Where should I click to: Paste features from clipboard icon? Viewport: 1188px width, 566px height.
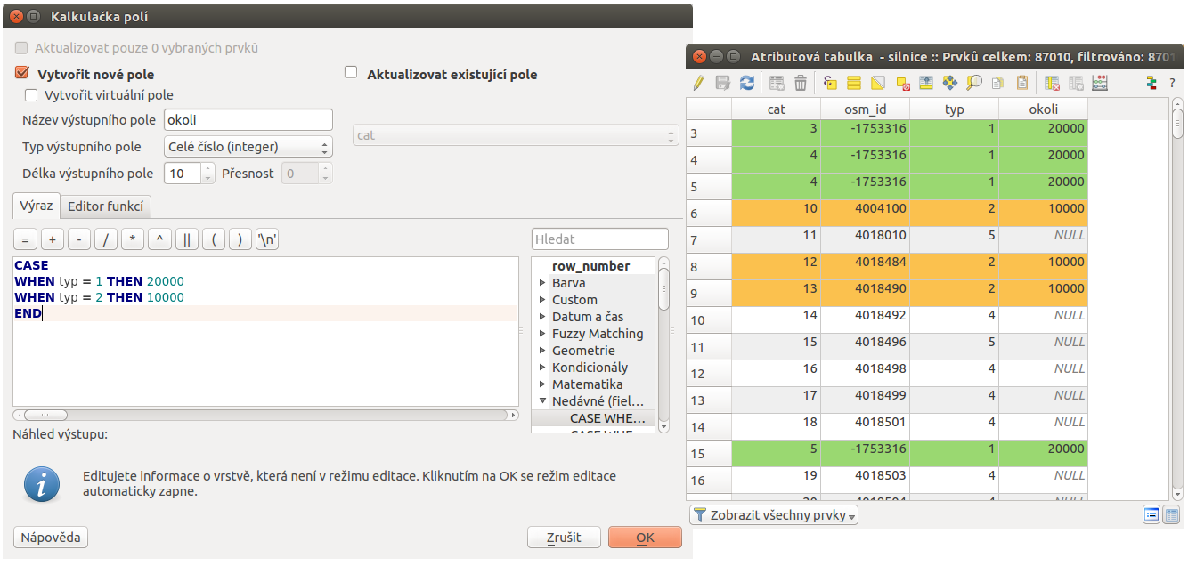[x=1022, y=83]
